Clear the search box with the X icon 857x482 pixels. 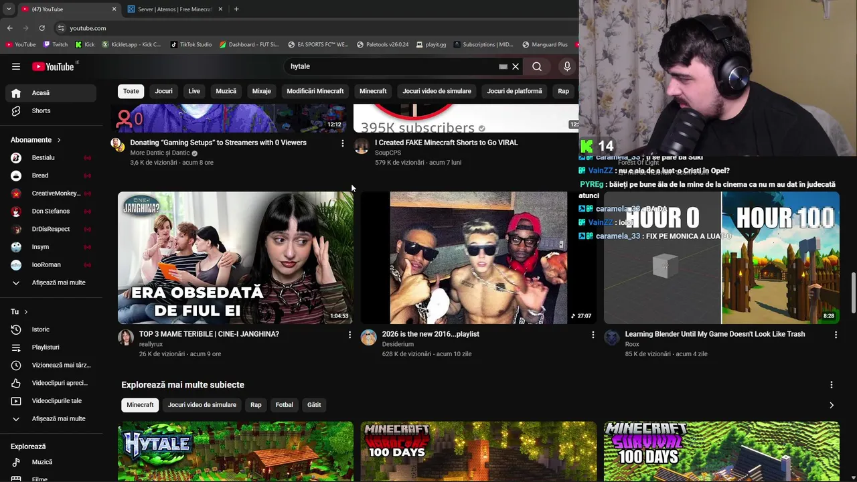(516, 66)
